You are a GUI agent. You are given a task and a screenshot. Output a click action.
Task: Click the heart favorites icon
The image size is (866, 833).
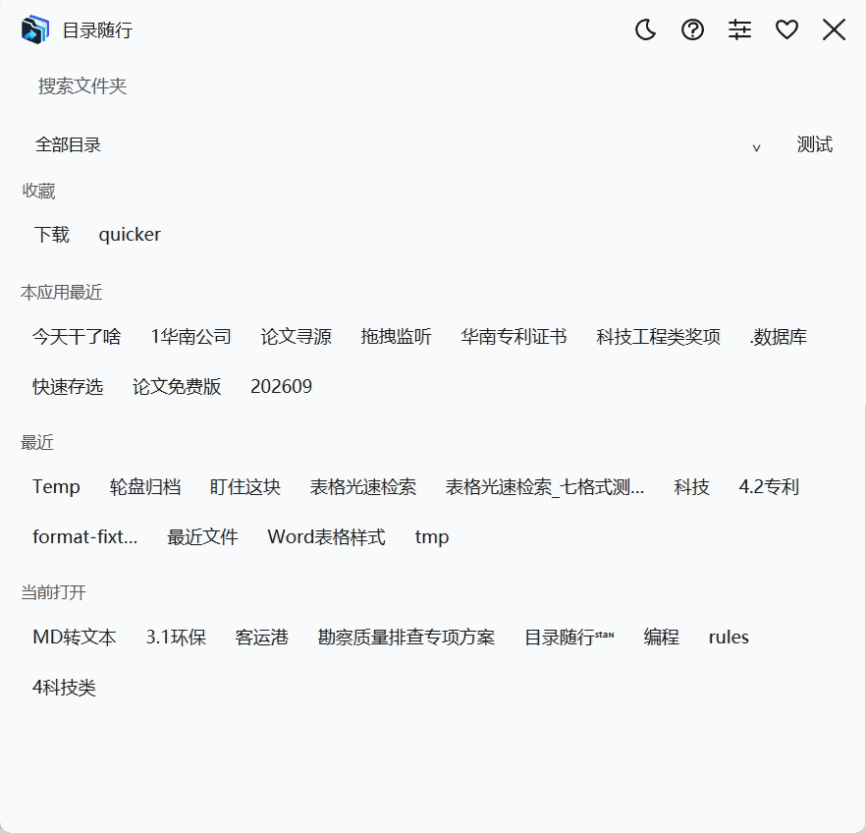point(786,29)
